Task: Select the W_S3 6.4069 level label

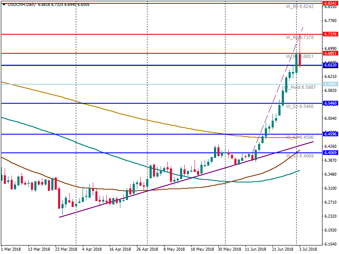Action: [x=300, y=156]
